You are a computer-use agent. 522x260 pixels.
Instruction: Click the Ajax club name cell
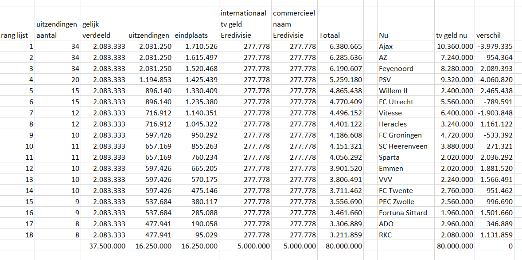coord(405,46)
